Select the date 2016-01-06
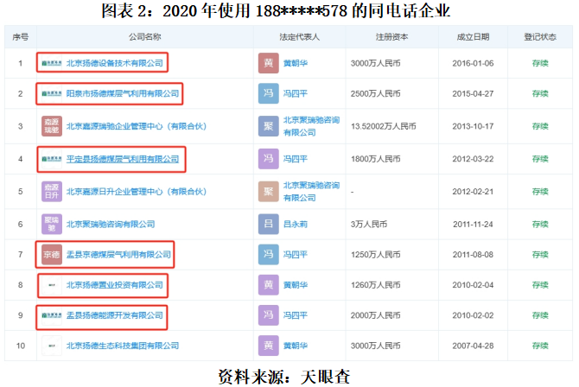The width and height of the screenshot is (579, 387). coord(473,63)
